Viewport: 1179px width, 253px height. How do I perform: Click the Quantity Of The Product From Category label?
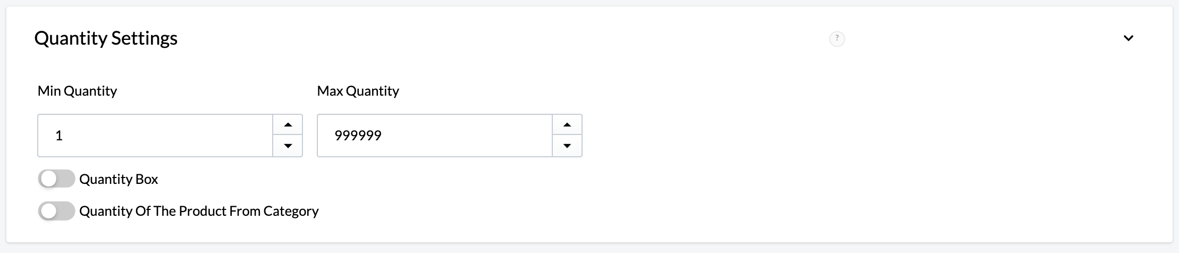tap(199, 211)
